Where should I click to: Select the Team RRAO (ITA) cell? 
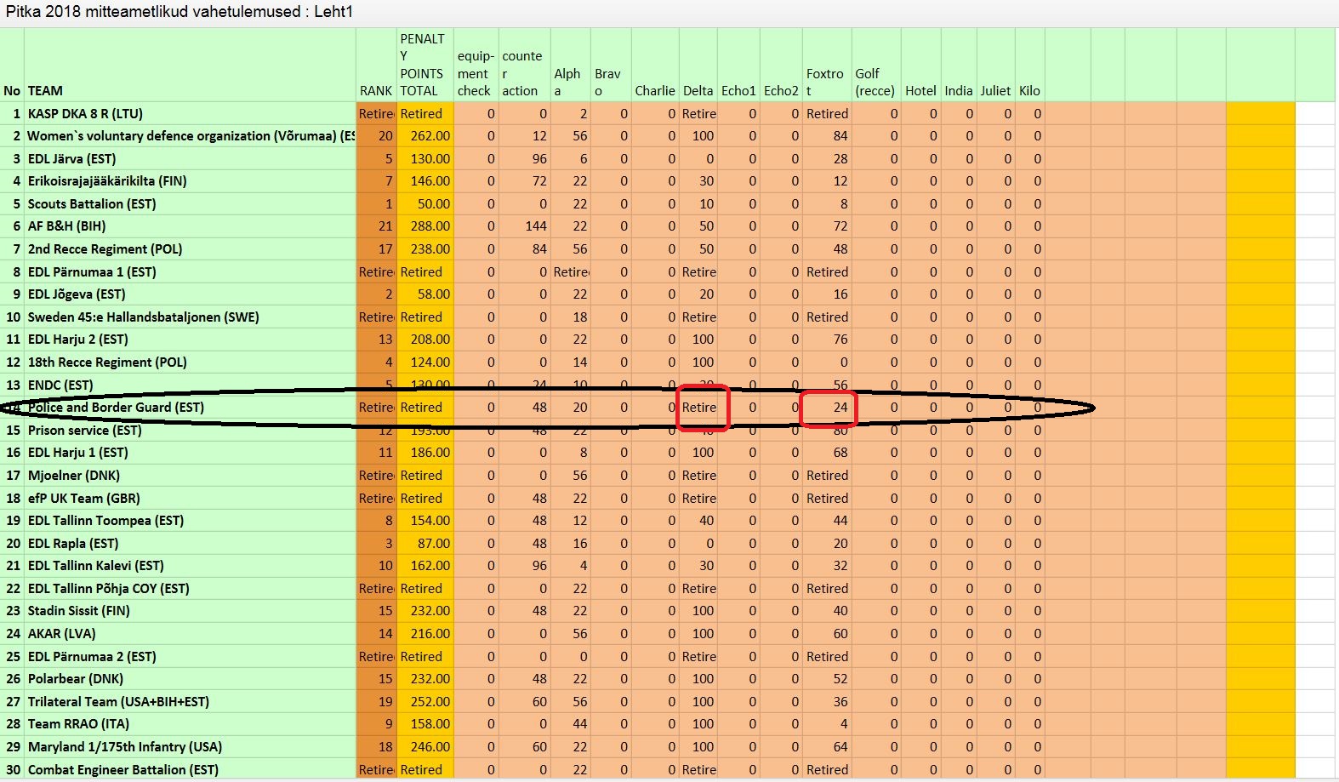pyautogui.click(x=78, y=724)
